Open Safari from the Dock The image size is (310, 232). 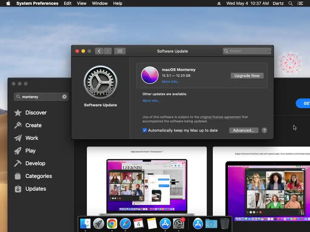click(125, 224)
